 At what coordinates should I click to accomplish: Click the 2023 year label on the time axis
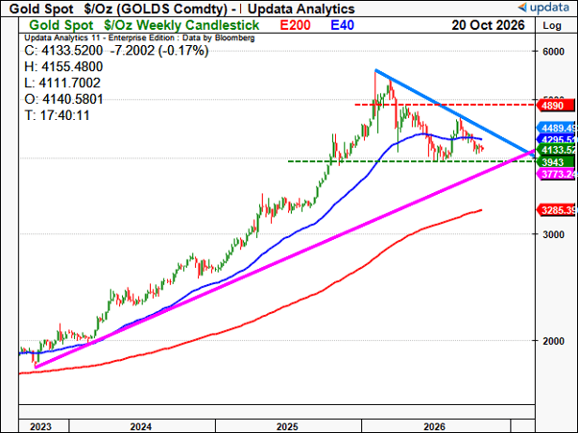pyautogui.click(x=40, y=426)
